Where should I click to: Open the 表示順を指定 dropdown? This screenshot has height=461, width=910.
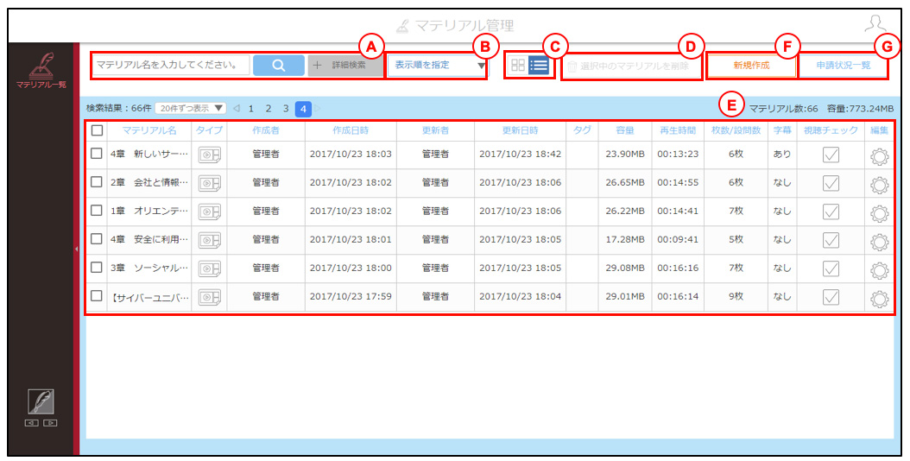[439, 66]
